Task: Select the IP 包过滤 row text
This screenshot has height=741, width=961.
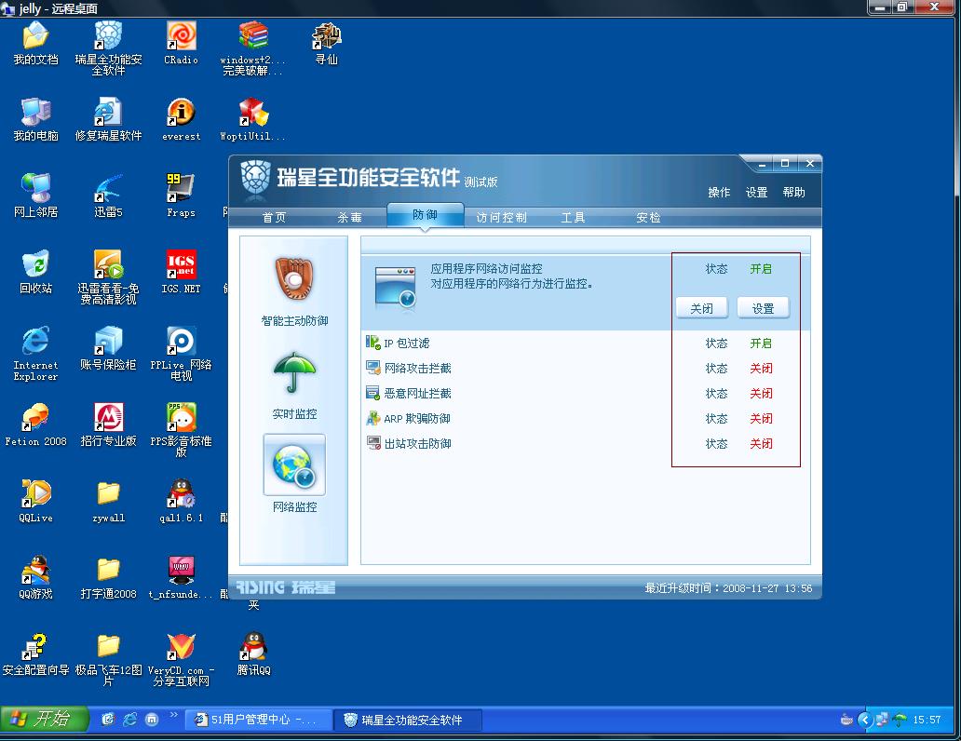Action: 406,344
